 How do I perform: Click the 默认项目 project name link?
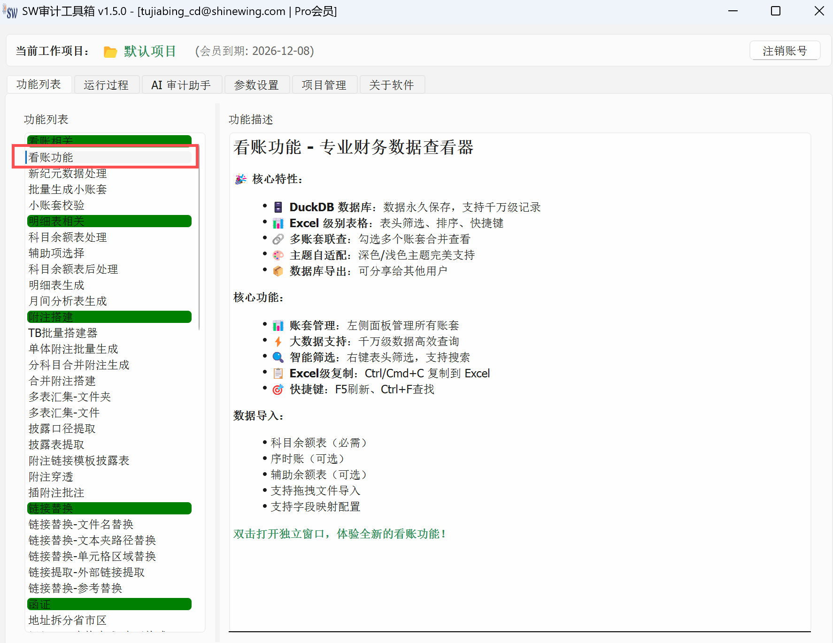(150, 51)
